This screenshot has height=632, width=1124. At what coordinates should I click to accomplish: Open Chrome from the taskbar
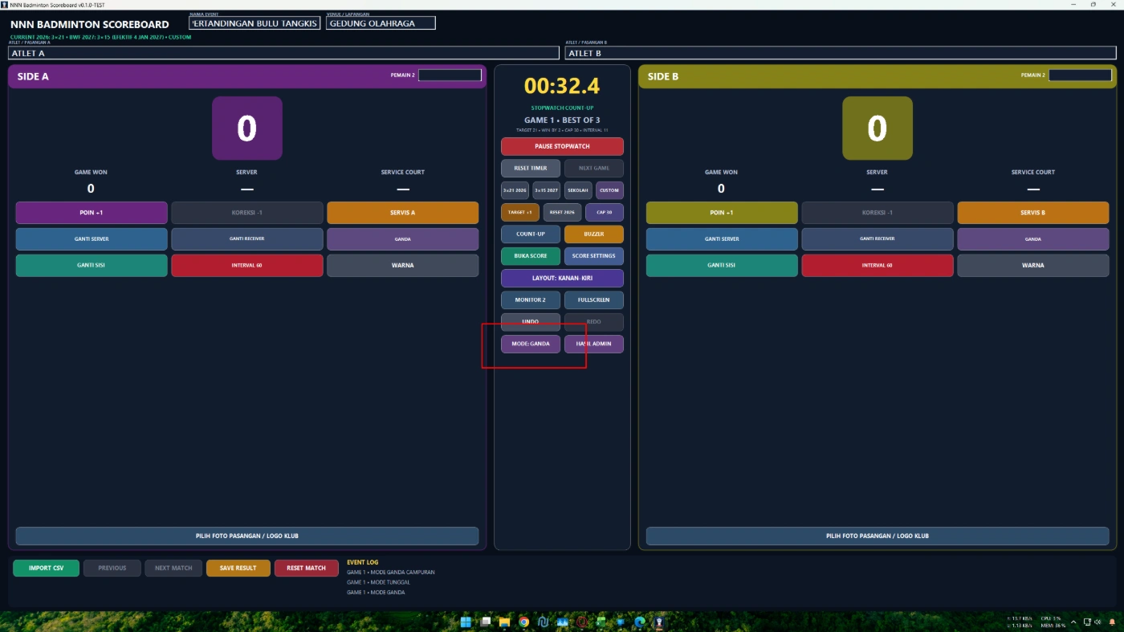[524, 622]
